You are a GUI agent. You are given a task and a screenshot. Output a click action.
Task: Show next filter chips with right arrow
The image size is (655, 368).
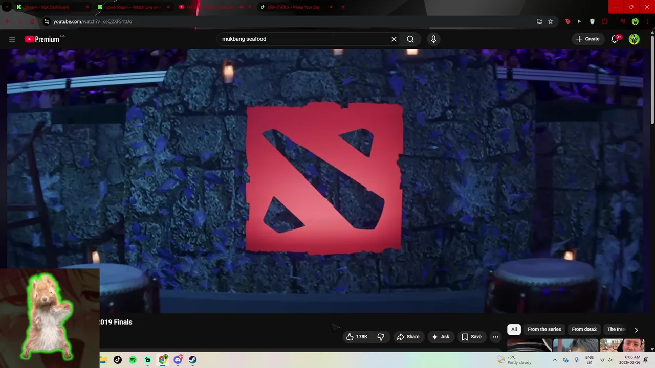[636, 330]
